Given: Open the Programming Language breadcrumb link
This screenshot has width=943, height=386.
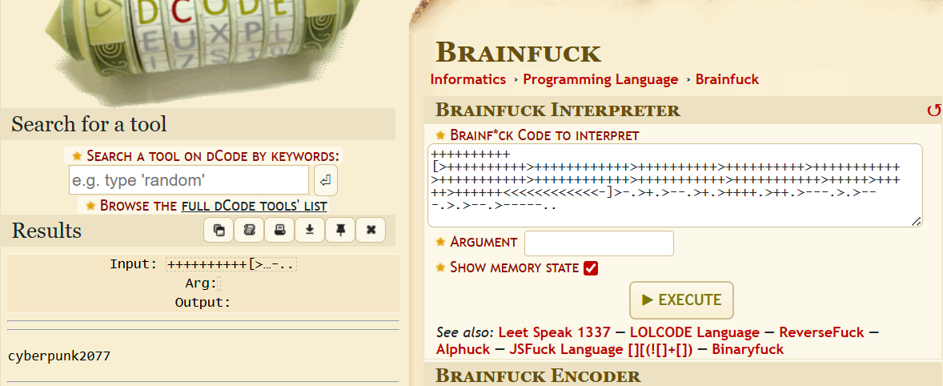Looking at the screenshot, I should coord(600,79).
